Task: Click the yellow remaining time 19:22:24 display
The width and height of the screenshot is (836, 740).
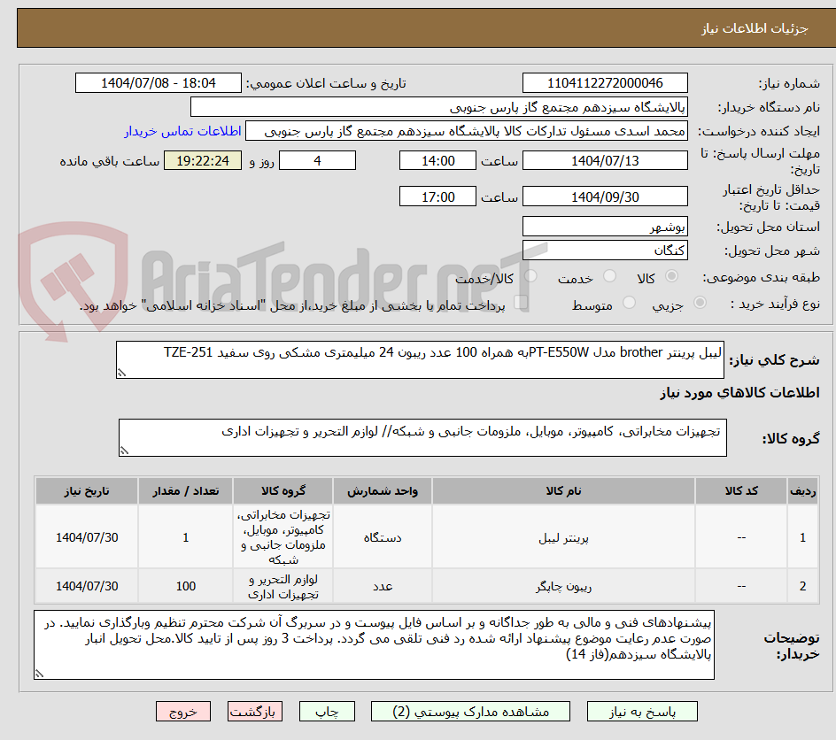Action: 202,160
